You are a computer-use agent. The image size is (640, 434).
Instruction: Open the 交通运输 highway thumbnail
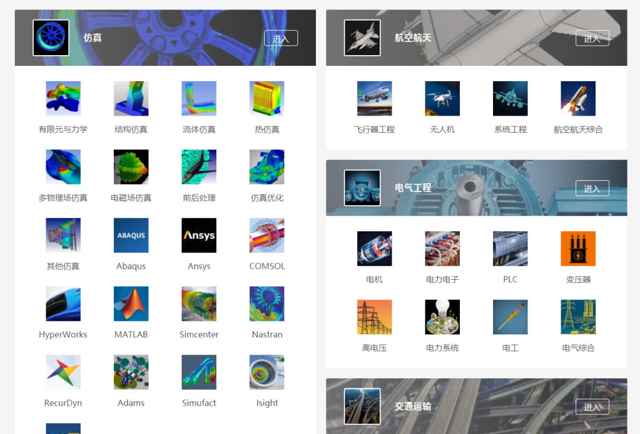pyautogui.click(x=362, y=406)
